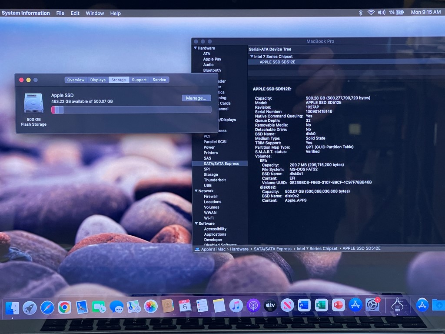Collapse Intel 7 Series Chipset tree node
This screenshot has height=334, width=445.
[252, 57]
